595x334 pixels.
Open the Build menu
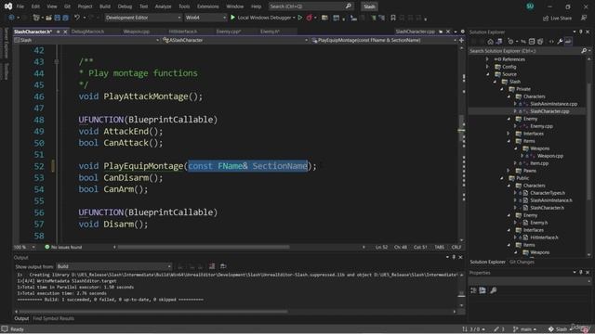(105, 6)
